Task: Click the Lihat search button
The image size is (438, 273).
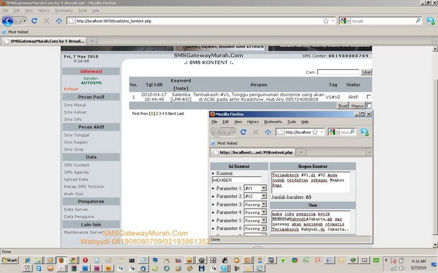Action: (366, 72)
